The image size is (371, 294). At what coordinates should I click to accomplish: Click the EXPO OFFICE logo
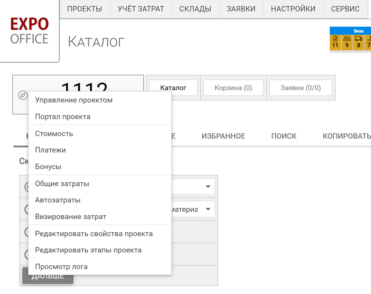[29, 31]
